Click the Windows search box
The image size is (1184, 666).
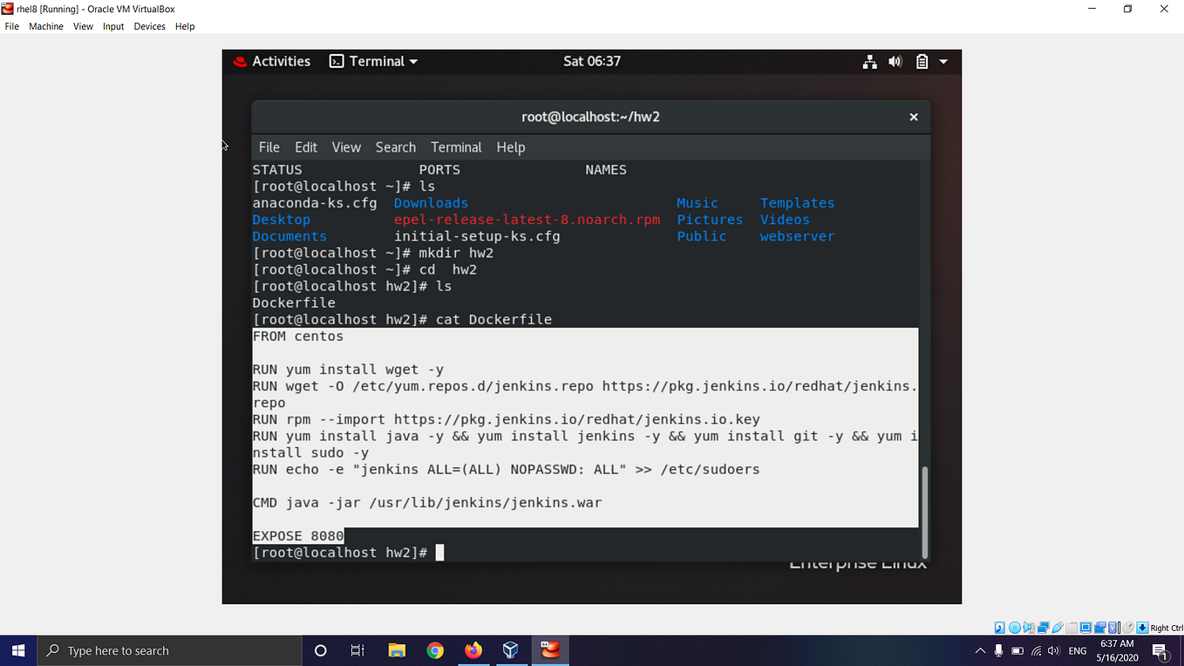pos(170,650)
